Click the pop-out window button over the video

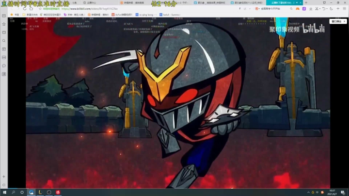pyautogui.click(x=336, y=21)
